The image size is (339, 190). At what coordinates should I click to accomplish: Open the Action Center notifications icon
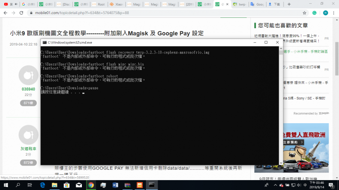331,185
